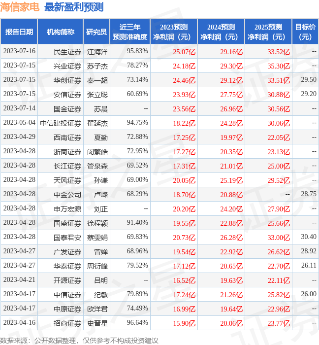Click the 23.77亿 forecast value
319x345 pixels.
coord(279,323)
